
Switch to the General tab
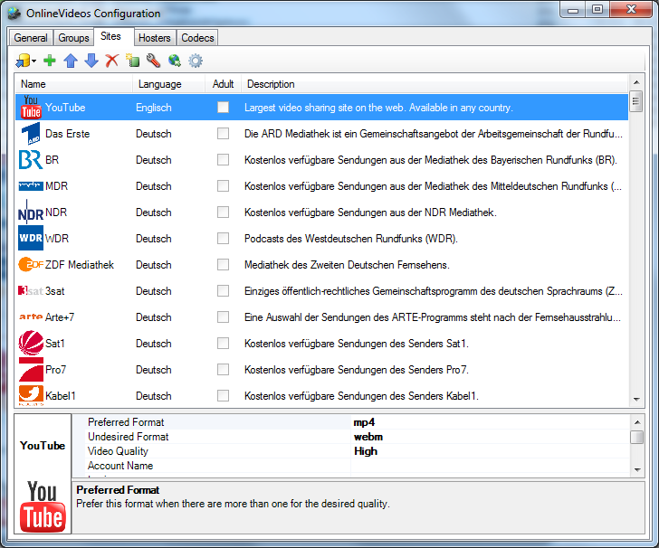(31, 38)
